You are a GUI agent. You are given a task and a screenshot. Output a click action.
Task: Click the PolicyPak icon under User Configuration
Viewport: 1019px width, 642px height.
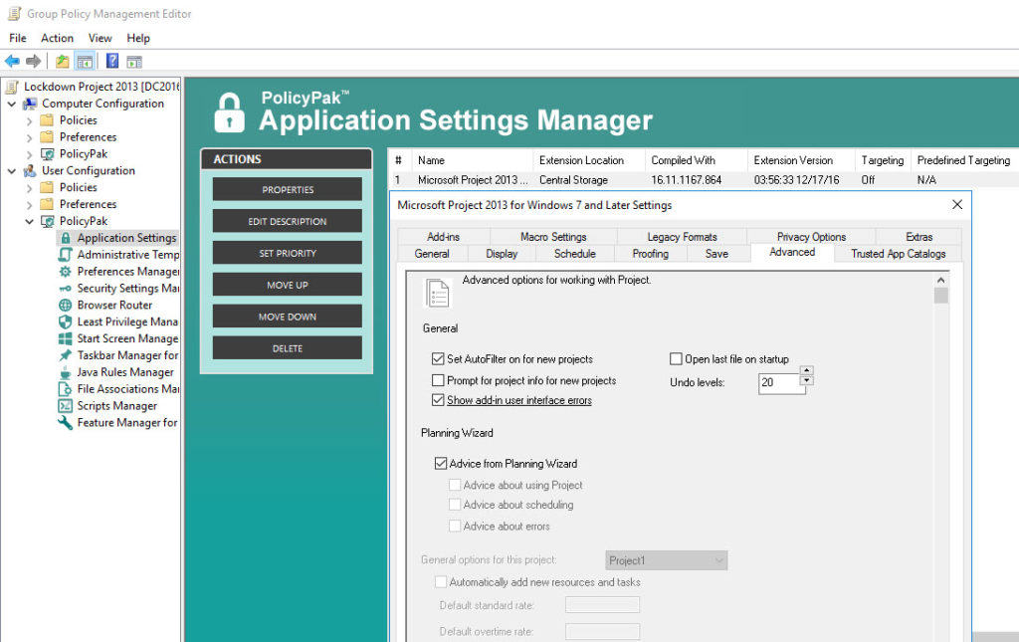48,221
